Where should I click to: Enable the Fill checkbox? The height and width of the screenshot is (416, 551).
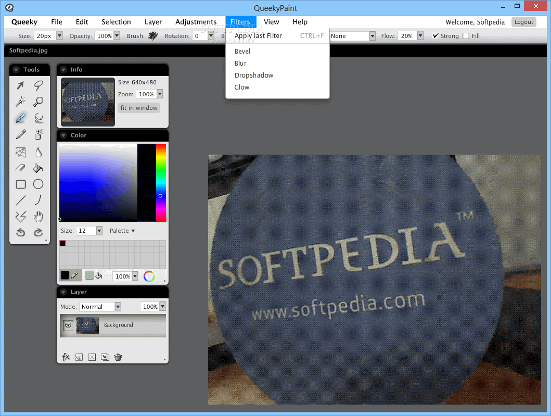466,36
